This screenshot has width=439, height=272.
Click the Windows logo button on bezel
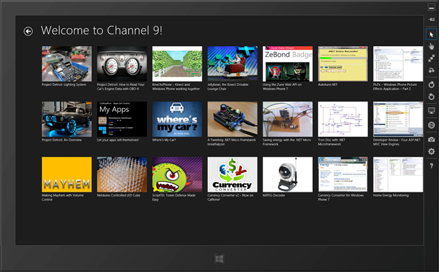click(x=219, y=259)
